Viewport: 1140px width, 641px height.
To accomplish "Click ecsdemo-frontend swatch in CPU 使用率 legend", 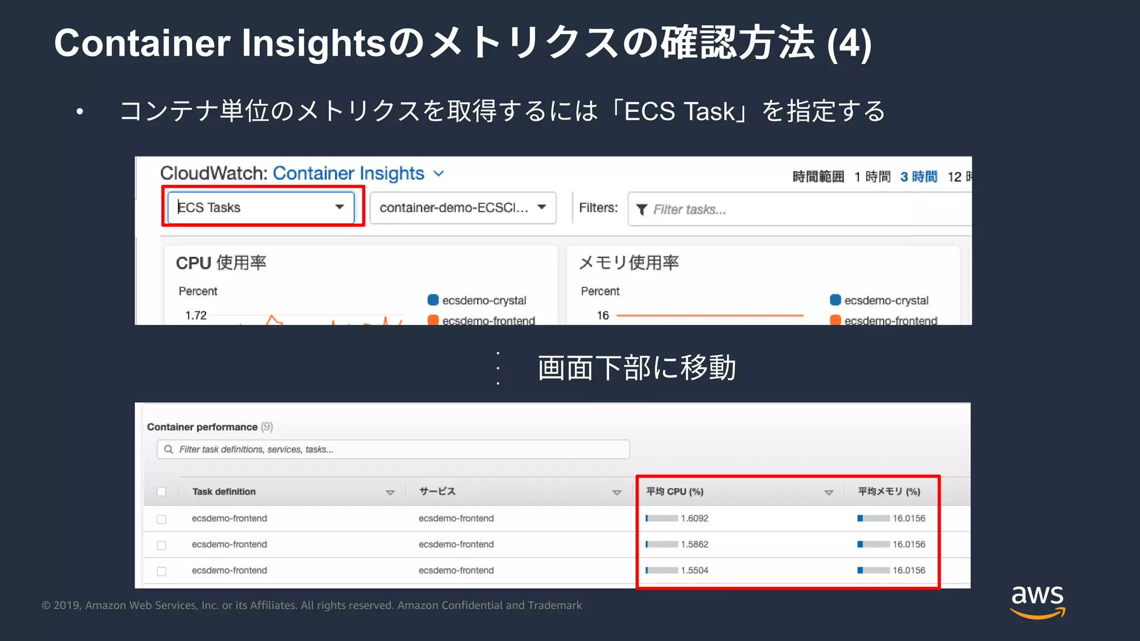I will [x=433, y=320].
